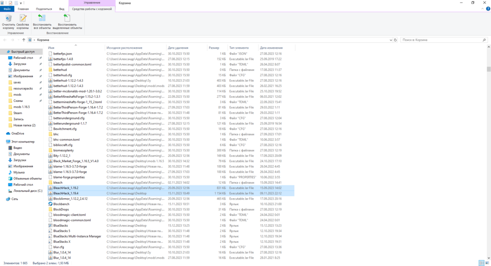Sort by the Дата удаления column

186,48
